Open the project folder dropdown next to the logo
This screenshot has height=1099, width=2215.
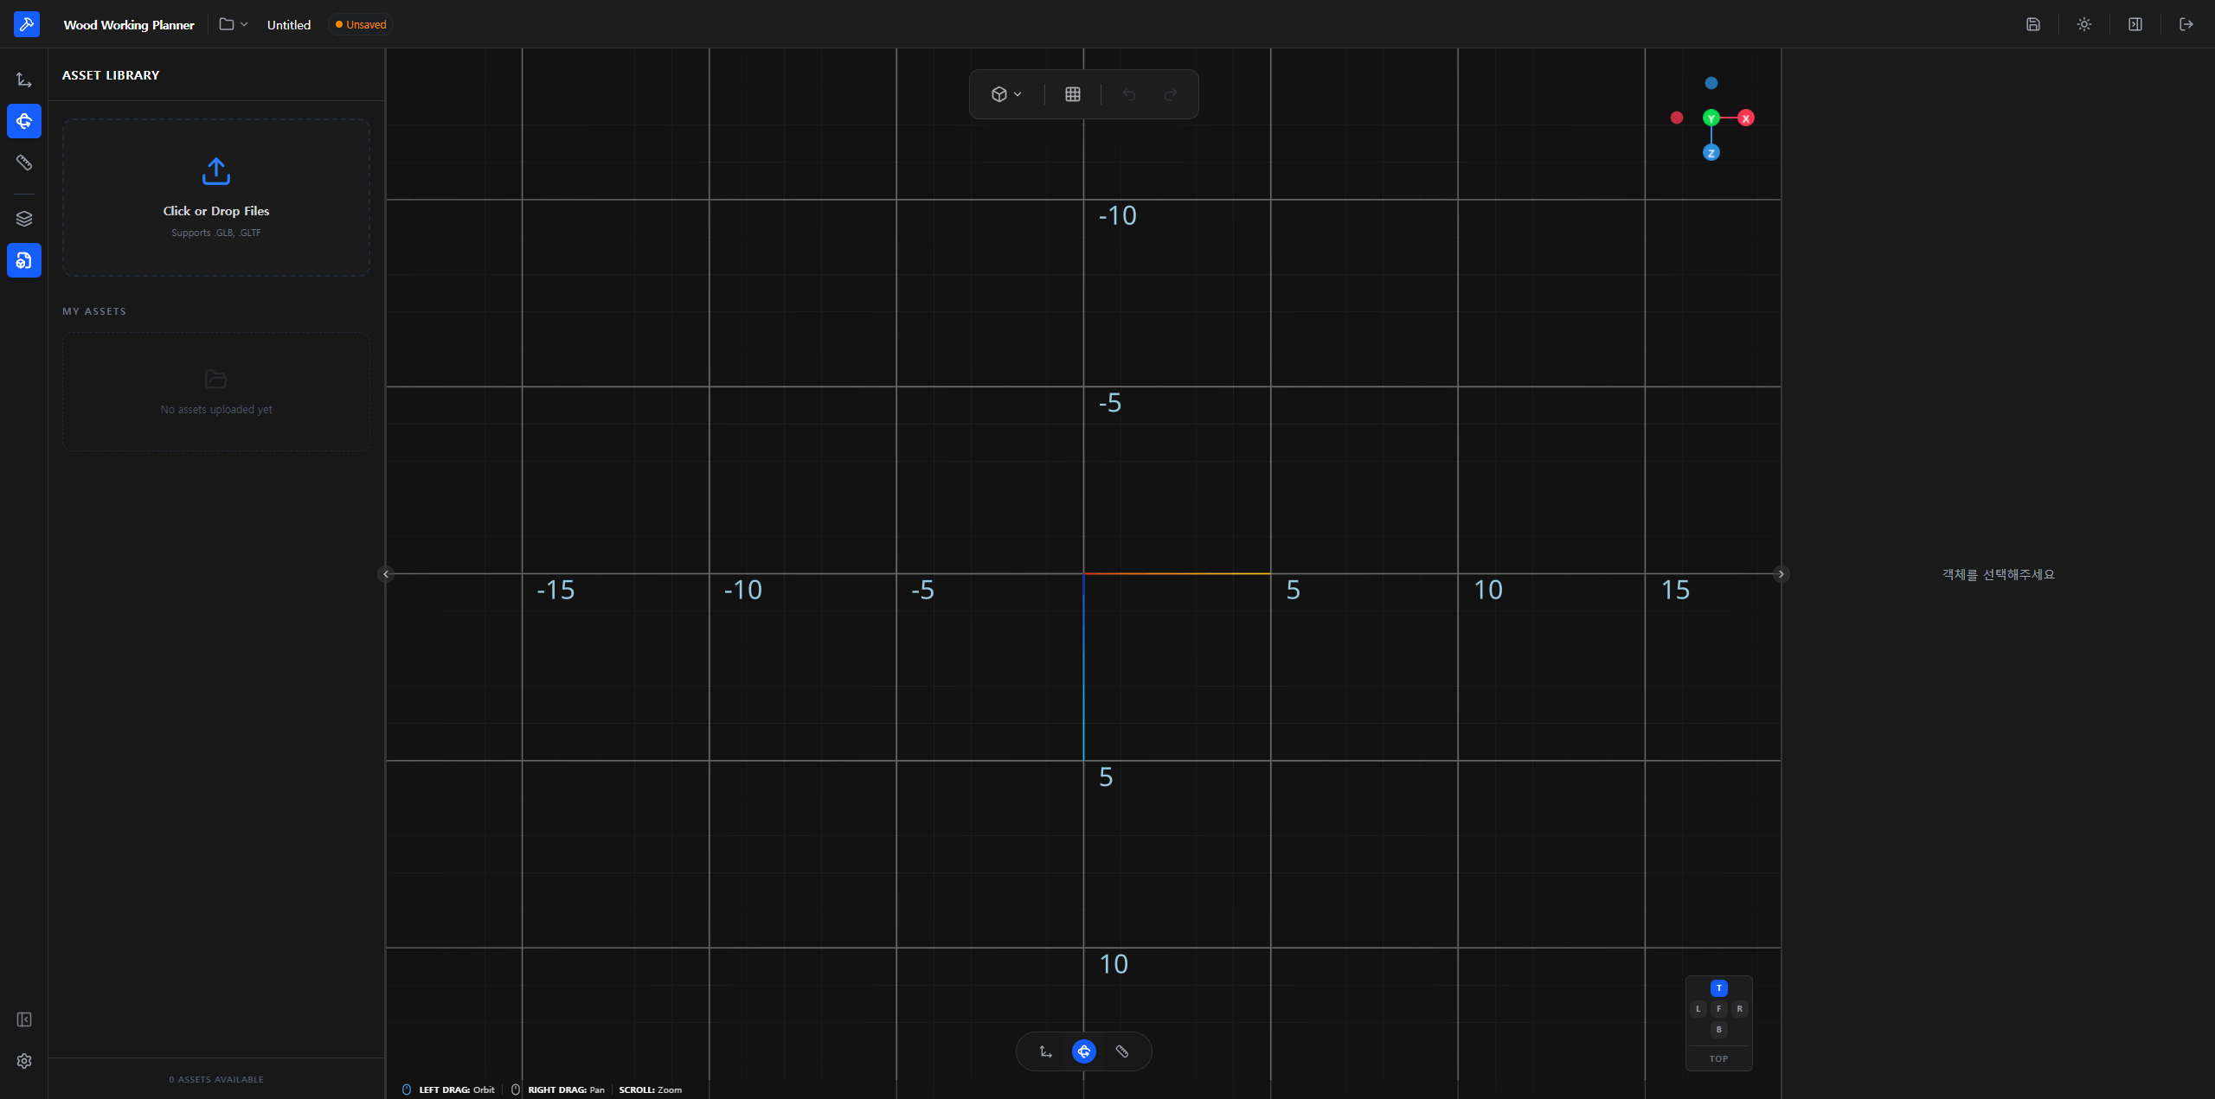[x=231, y=24]
